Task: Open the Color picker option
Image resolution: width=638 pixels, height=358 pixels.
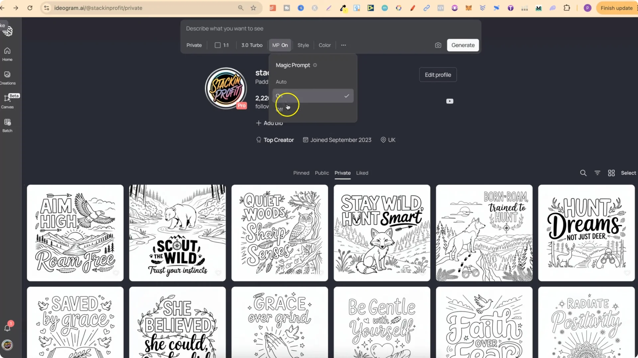Action: pyautogui.click(x=324, y=45)
